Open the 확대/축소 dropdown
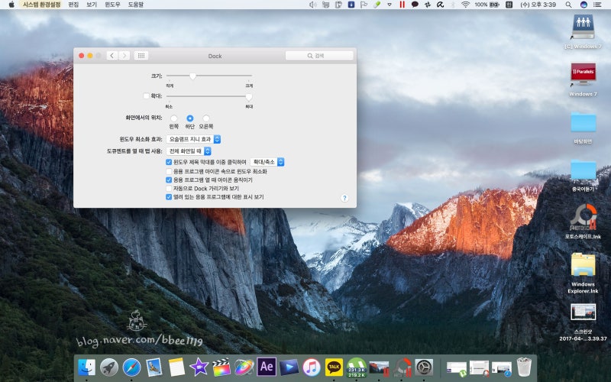The width and height of the screenshot is (611, 382). tap(268, 162)
